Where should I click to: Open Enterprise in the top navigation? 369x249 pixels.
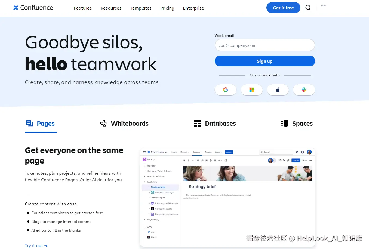[x=193, y=8]
